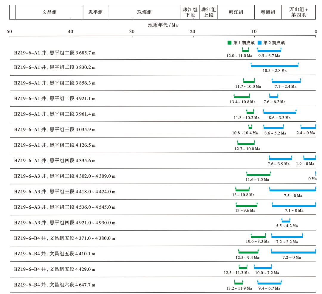The image size is (322, 294).
Task: Click the green bar labeled 12.0~11.0 Ma
Action: (246, 50)
